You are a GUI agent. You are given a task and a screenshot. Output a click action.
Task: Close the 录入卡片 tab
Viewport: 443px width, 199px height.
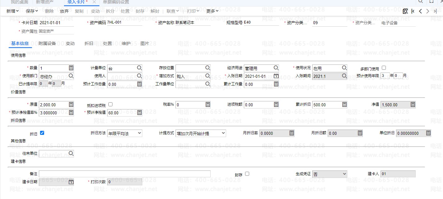coord(94,2)
